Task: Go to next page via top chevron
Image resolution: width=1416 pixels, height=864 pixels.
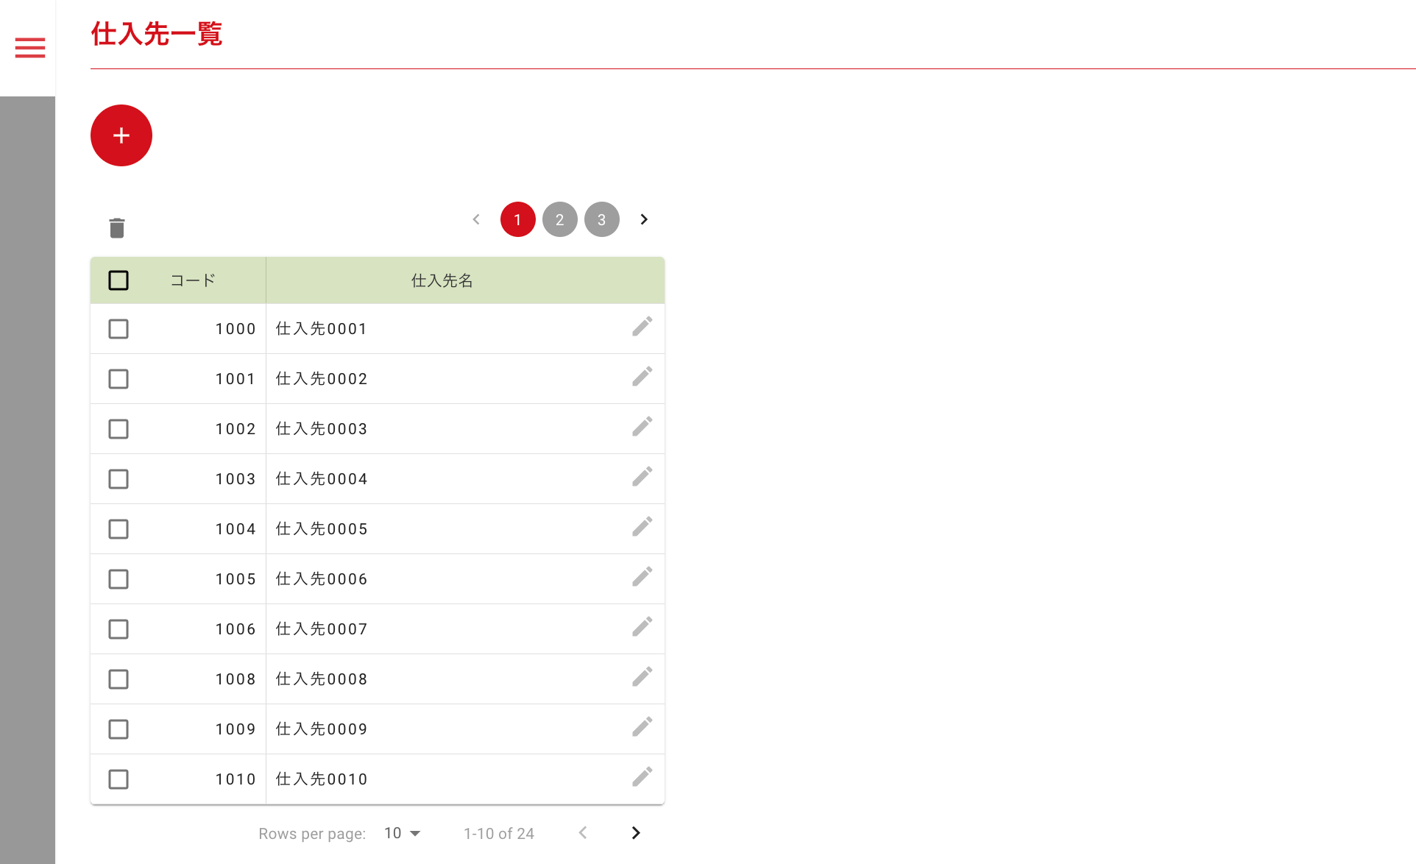Action: 644,219
